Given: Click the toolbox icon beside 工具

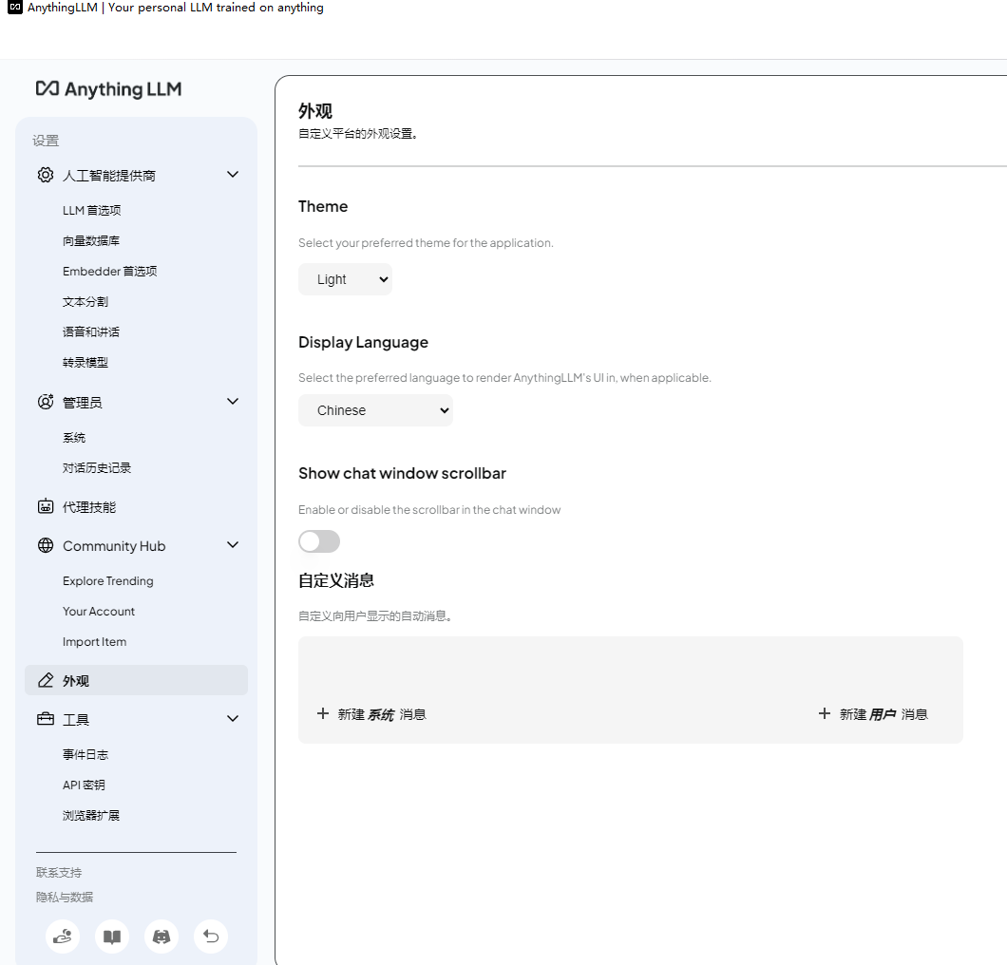Looking at the screenshot, I should click(45, 718).
